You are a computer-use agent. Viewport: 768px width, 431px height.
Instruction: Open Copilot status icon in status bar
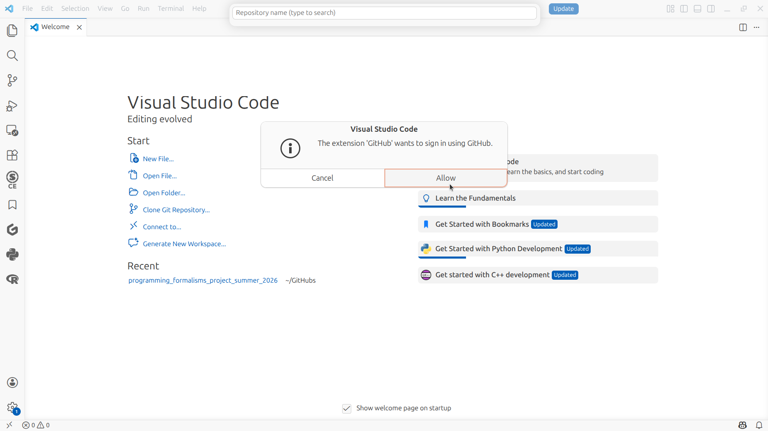coord(742,425)
